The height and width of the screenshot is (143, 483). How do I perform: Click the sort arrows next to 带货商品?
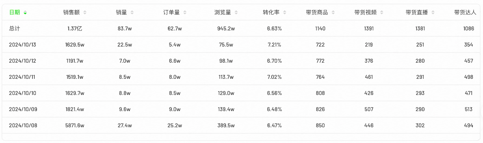(x=333, y=13)
